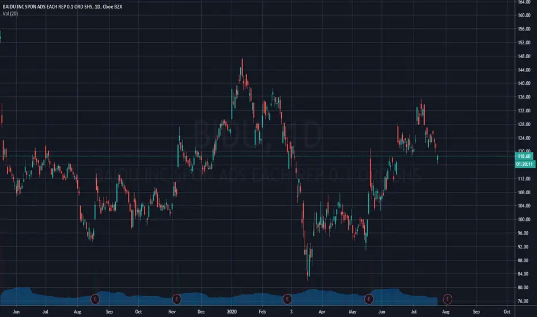
Task: Click the 88.00 price axis label
Action: click(524, 261)
